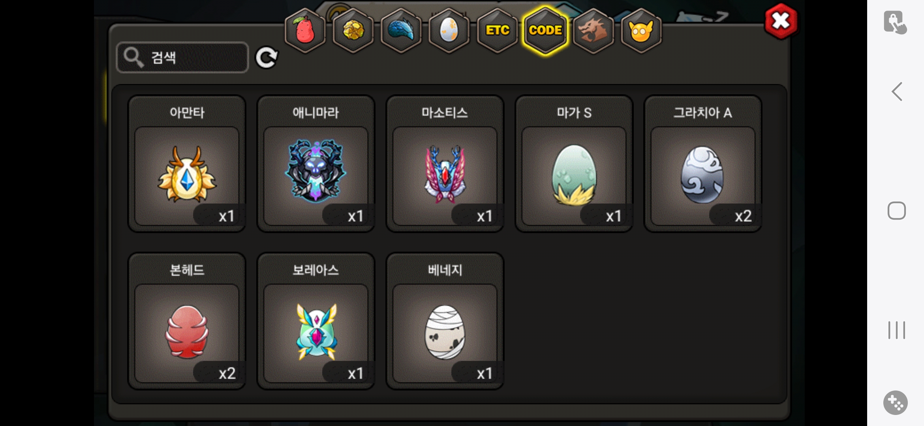Select the 아만타 egg item

point(187,164)
